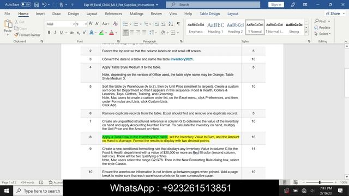
Task: Apply strikethrough formatting
Action: (x=71, y=33)
